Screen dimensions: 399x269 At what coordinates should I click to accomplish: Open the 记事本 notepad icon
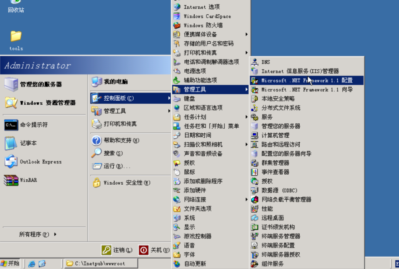tap(11, 143)
